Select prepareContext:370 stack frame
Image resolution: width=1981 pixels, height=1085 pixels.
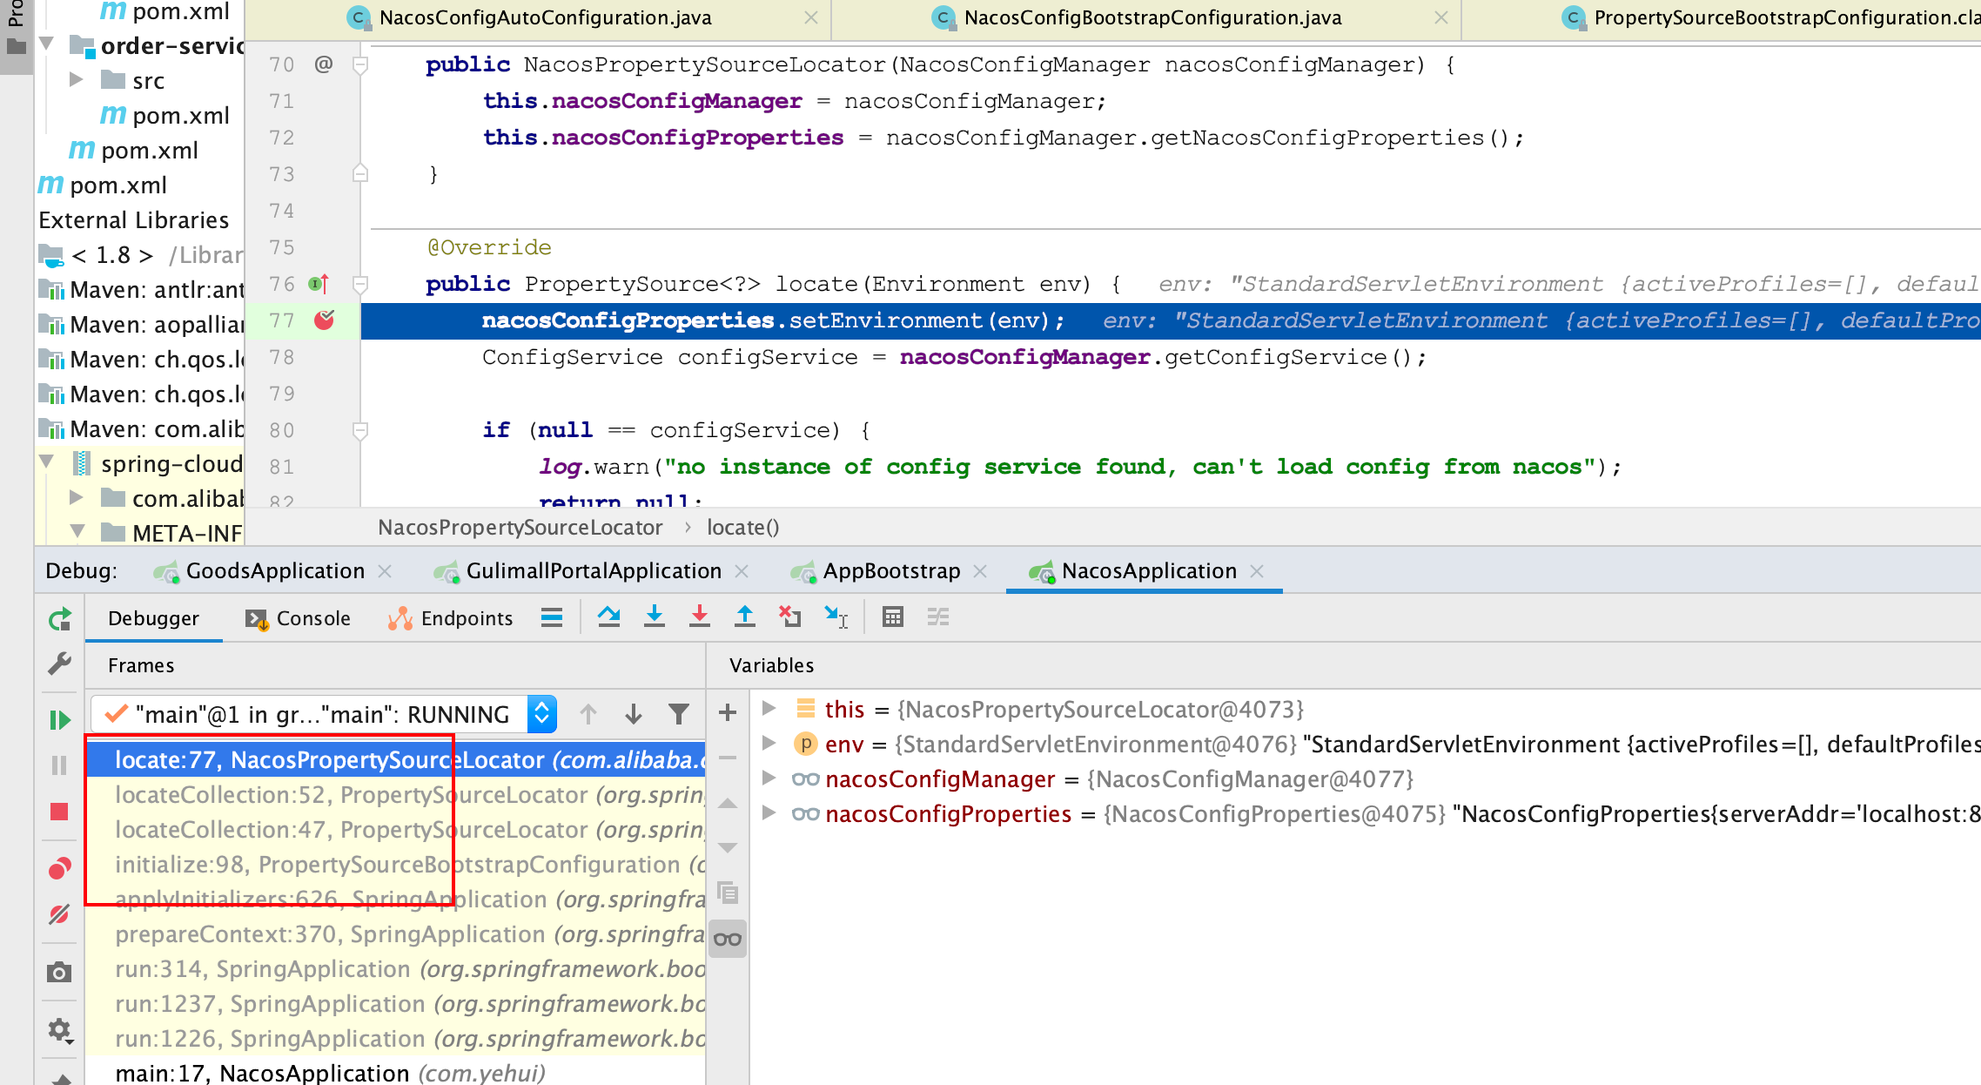pos(395,934)
